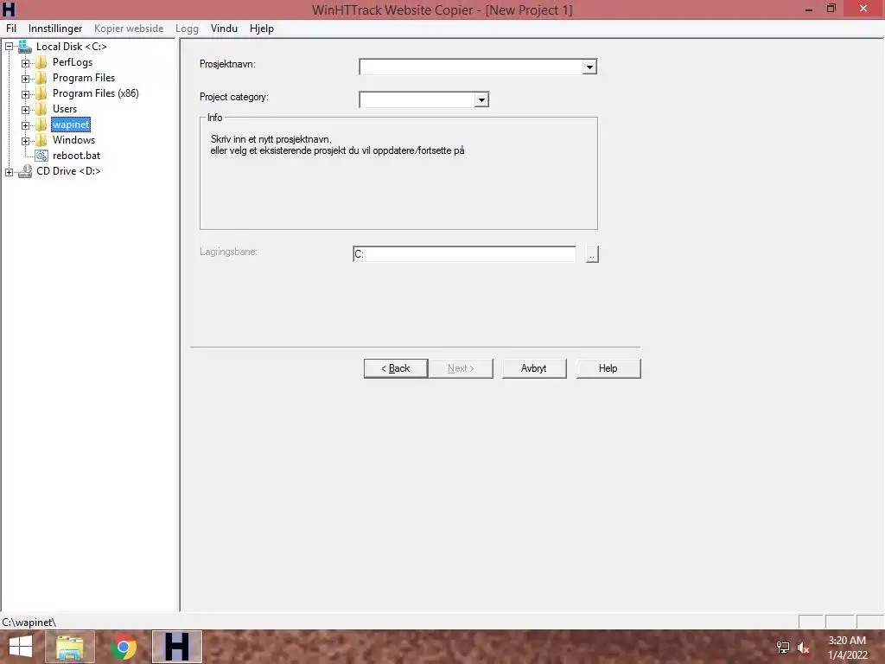Open the Vindu menu

[224, 29]
